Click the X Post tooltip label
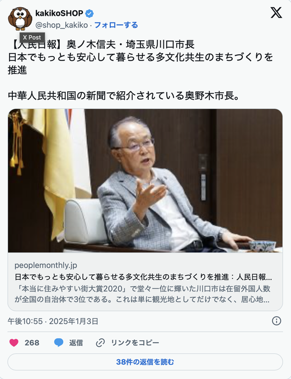Viewport: 291px width, 379px height. [x=32, y=38]
